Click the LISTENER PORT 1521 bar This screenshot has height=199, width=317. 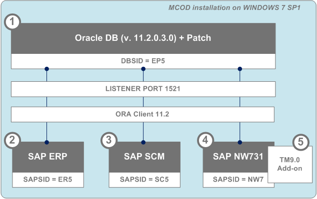click(143, 89)
